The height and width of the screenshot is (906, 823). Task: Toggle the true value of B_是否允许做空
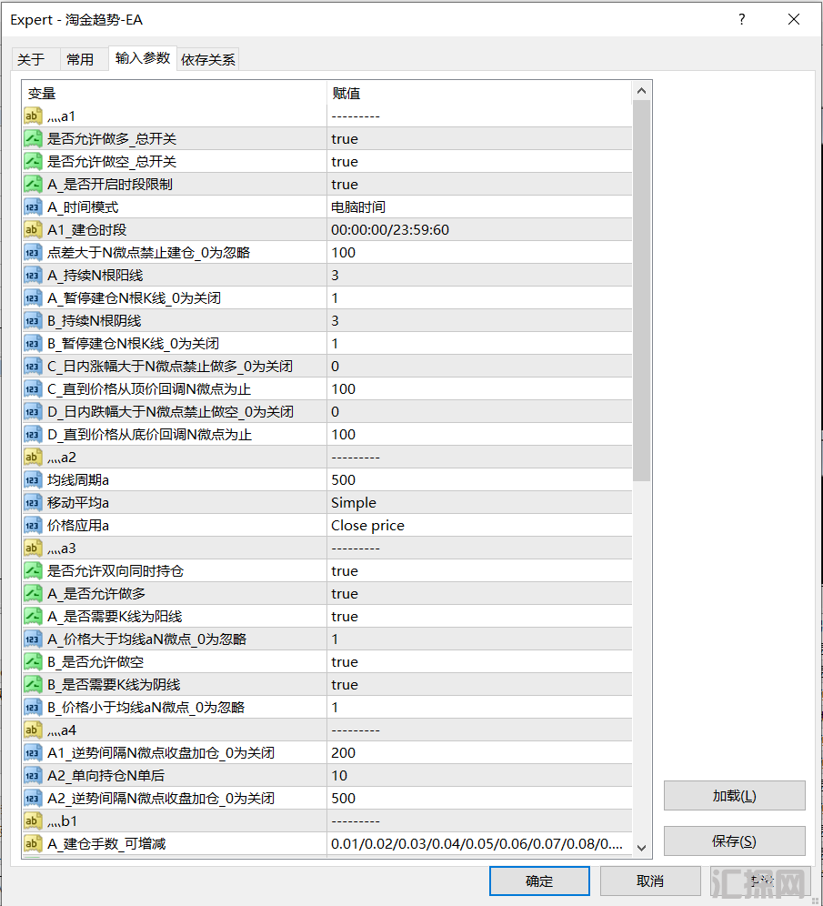(345, 662)
